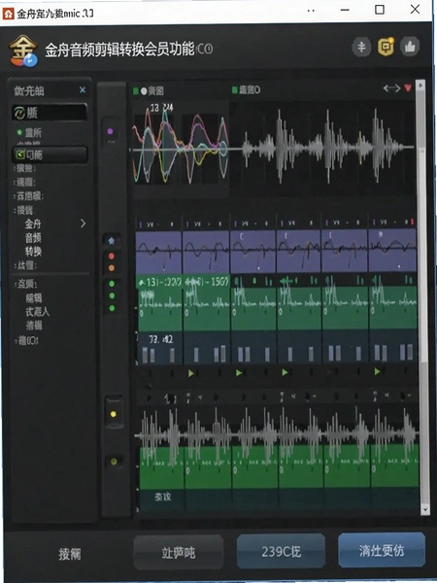Select the purple dot track button

(110, 131)
